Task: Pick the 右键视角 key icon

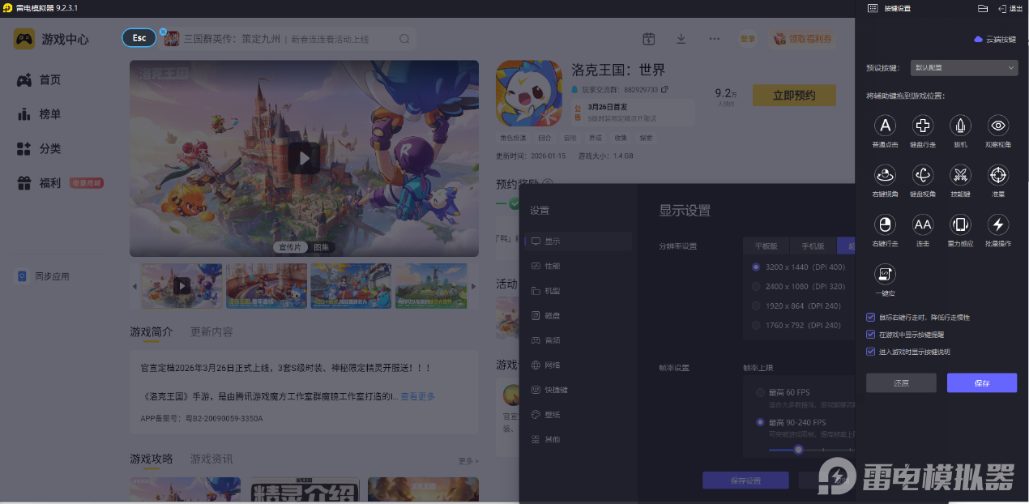Action: (885, 175)
